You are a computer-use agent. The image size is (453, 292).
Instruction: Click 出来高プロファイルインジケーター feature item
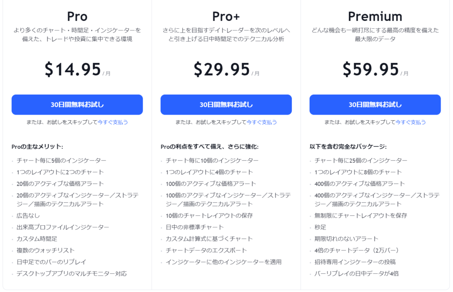pos(63,227)
